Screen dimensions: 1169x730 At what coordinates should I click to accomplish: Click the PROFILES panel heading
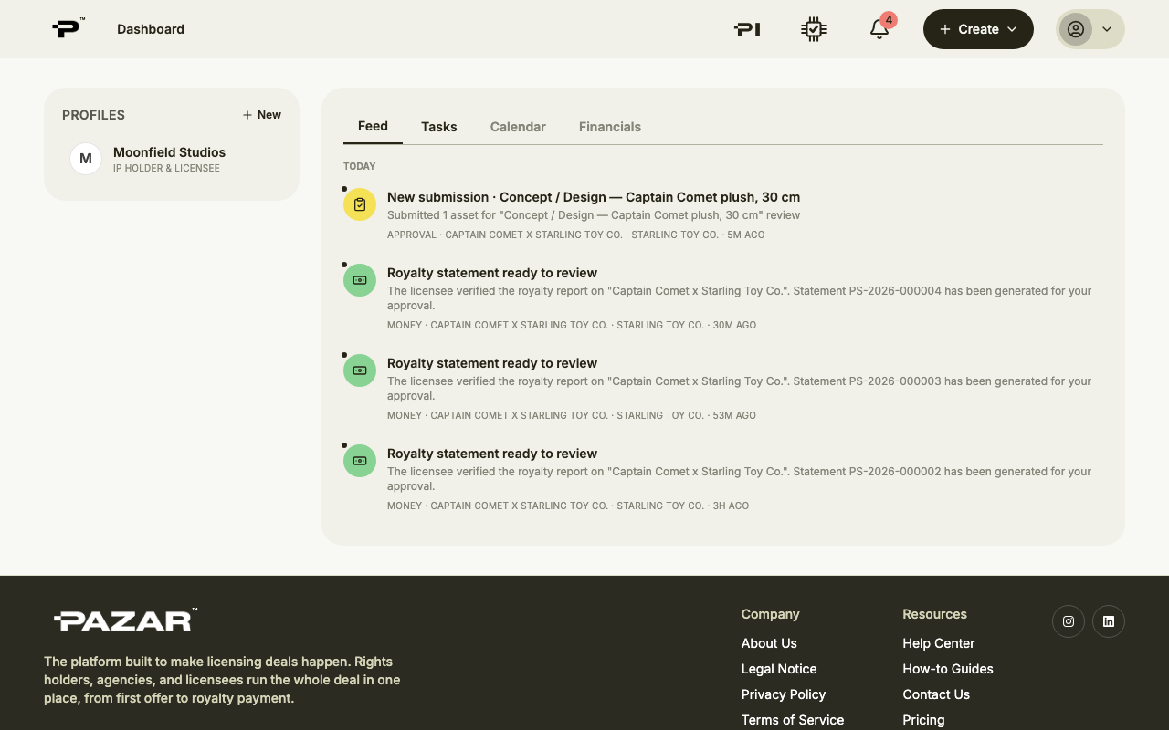click(93, 115)
